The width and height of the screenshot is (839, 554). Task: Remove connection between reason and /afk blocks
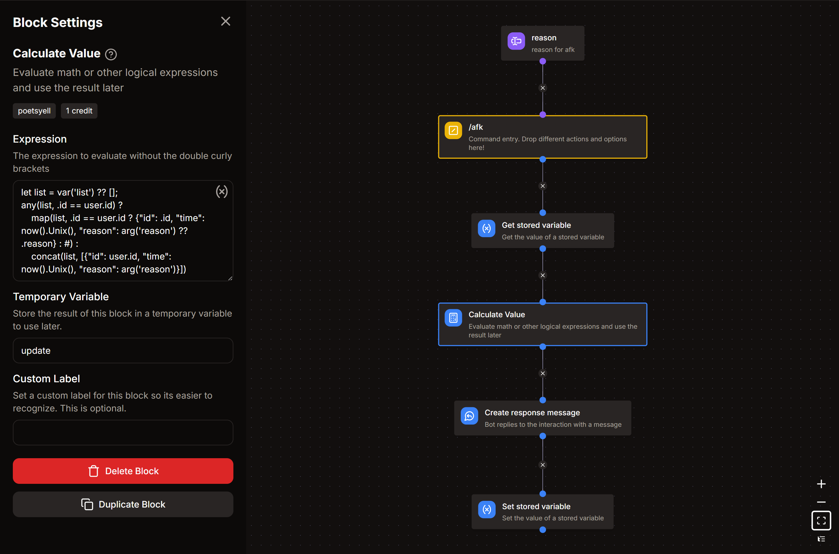(542, 88)
